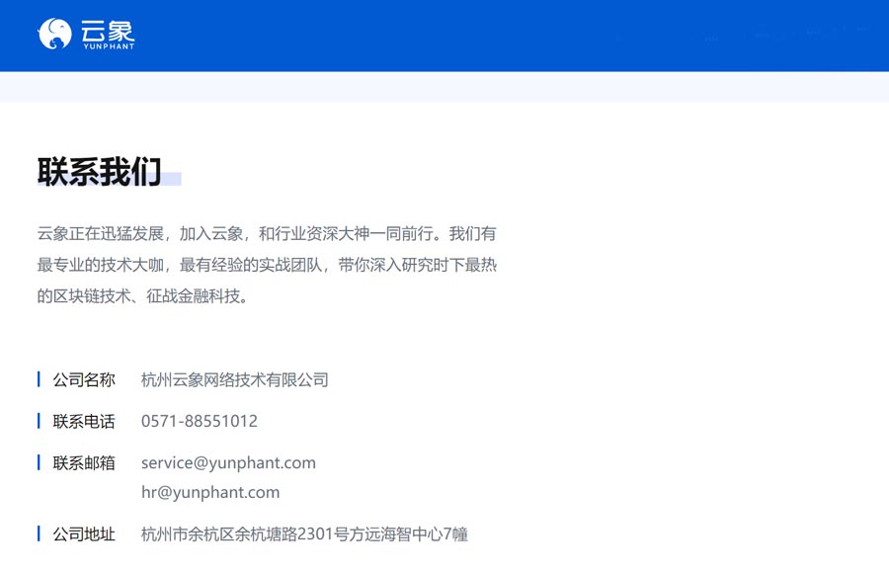Open the service@yunphant.com email address
The image size is (889, 573).
228,463
